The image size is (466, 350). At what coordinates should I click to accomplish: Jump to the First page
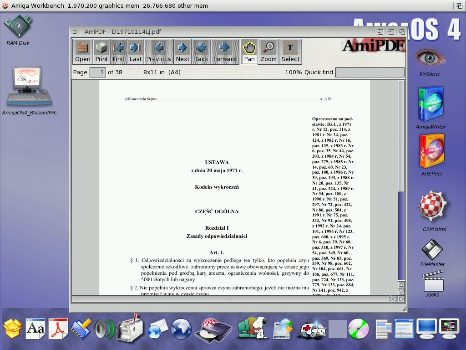[119, 51]
